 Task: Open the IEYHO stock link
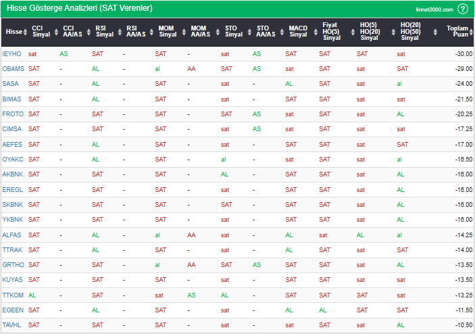coord(11,53)
